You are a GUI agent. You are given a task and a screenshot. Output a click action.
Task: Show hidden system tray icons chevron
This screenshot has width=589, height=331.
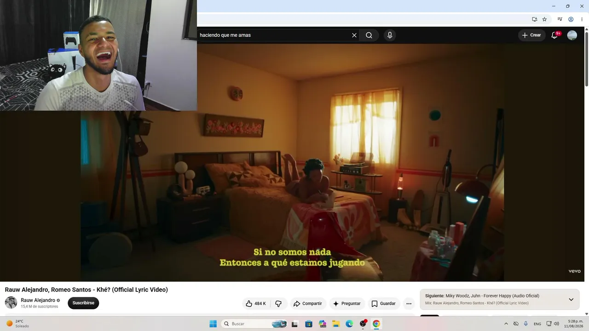(x=506, y=324)
